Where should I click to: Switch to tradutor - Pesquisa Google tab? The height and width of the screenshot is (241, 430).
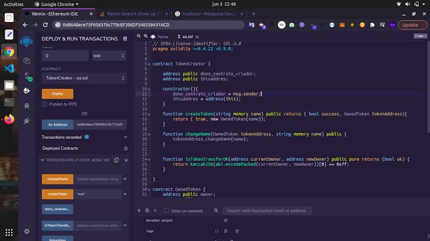[209, 14]
